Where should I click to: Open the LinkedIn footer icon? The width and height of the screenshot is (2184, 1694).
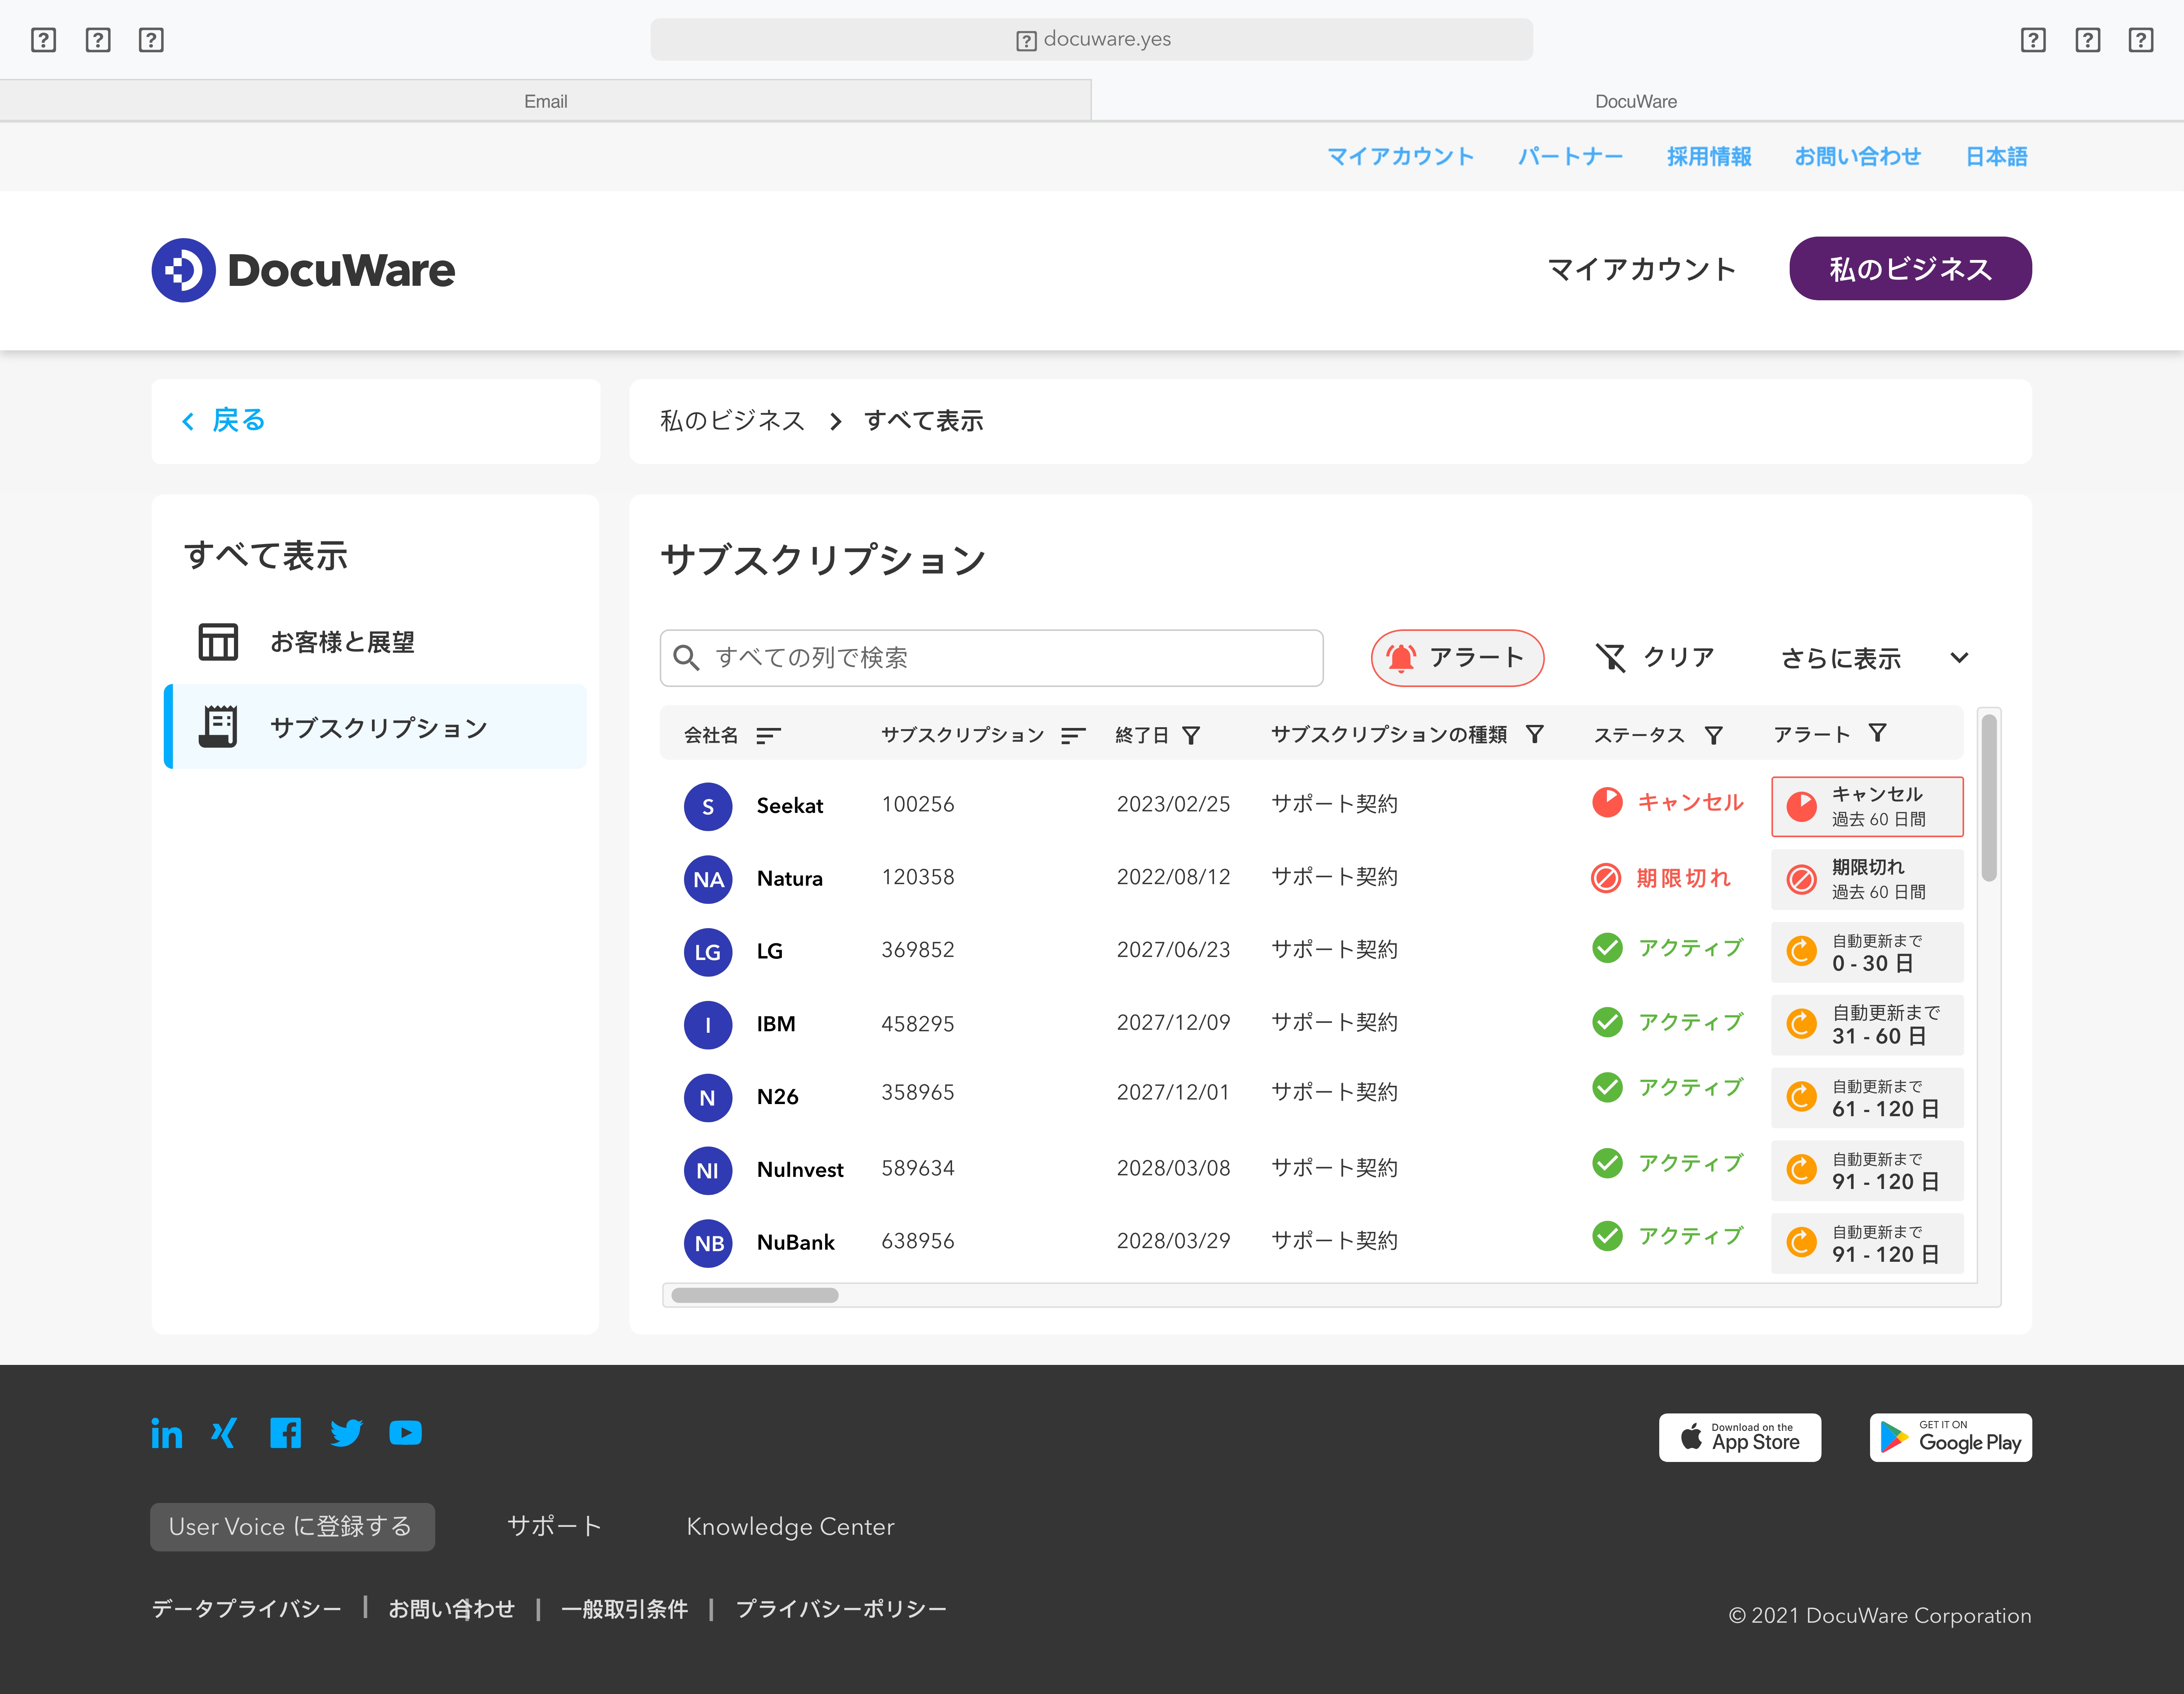click(x=167, y=1433)
